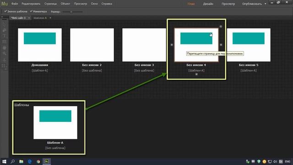Viewport: 293px width, 165px height.
Task: Switch the ENG input language indicator
Action: (288, 161)
